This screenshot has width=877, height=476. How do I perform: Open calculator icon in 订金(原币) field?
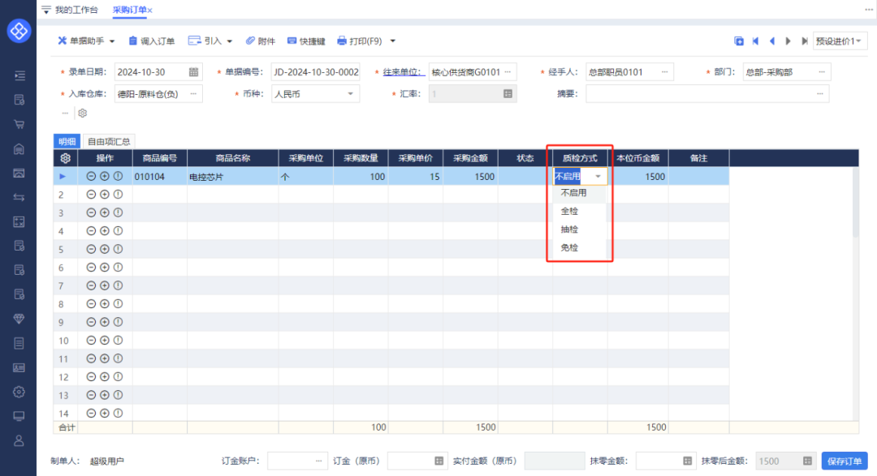[x=439, y=461]
